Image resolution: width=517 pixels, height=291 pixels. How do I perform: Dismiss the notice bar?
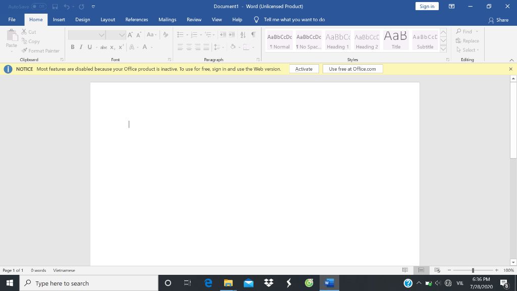(x=510, y=69)
